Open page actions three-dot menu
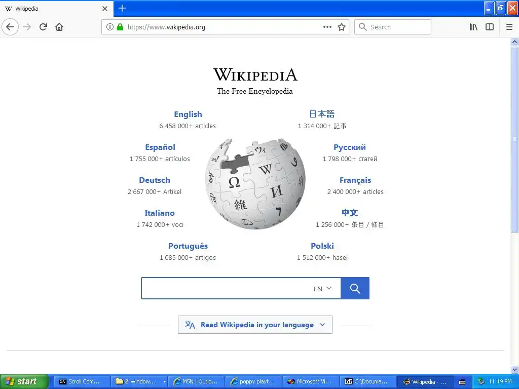The height and width of the screenshot is (389, 519). (327, 27)
